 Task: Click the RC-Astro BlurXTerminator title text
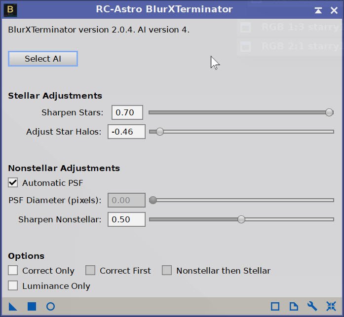click(164, 9)
